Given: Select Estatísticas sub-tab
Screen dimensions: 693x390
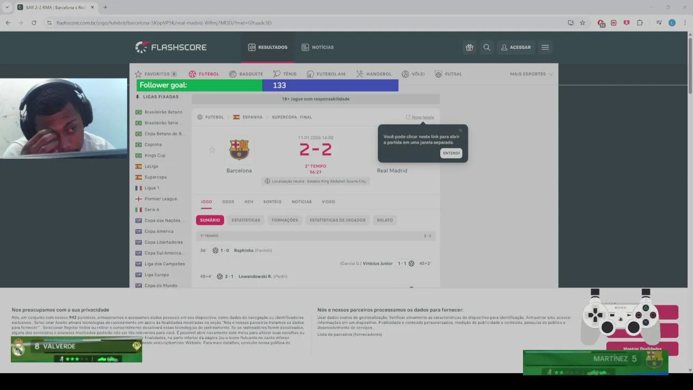Looking at the screenshot, I should coord(246,220).
